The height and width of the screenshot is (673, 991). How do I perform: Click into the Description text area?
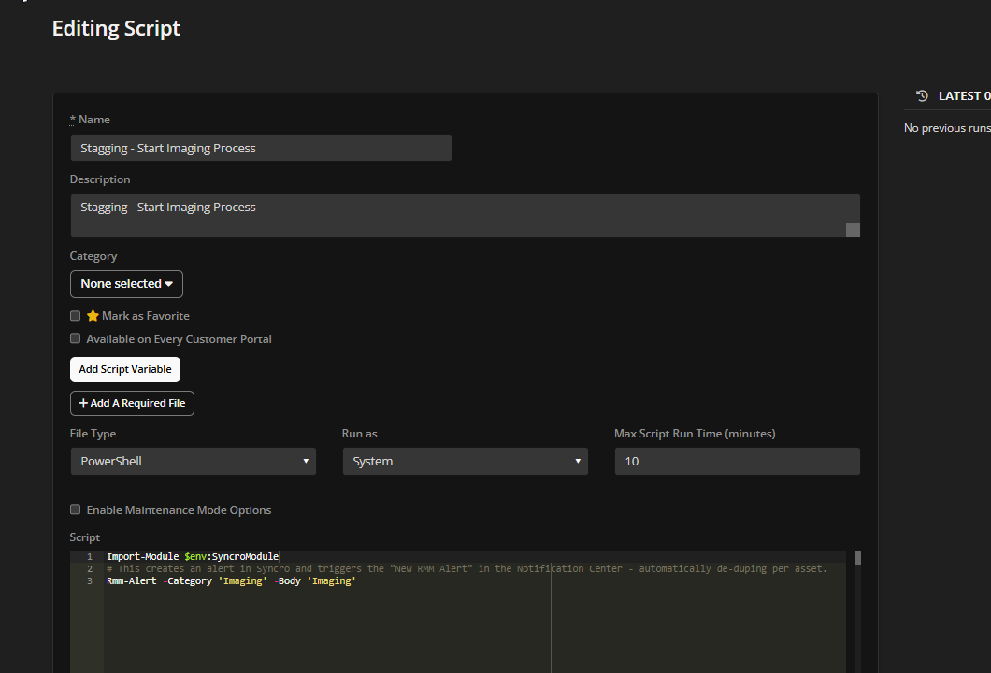pyautogui.click(x=466, y=216)
